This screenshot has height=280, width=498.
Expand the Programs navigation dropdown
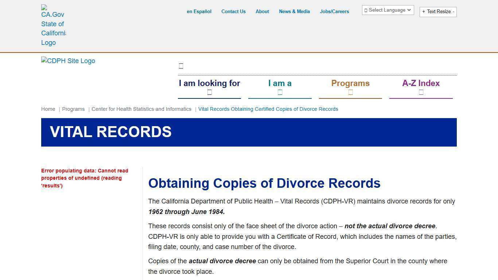tap(350, 83)
